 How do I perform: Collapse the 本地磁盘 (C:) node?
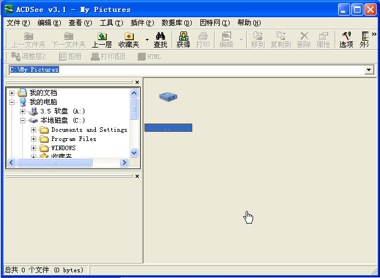coord(22,120)
